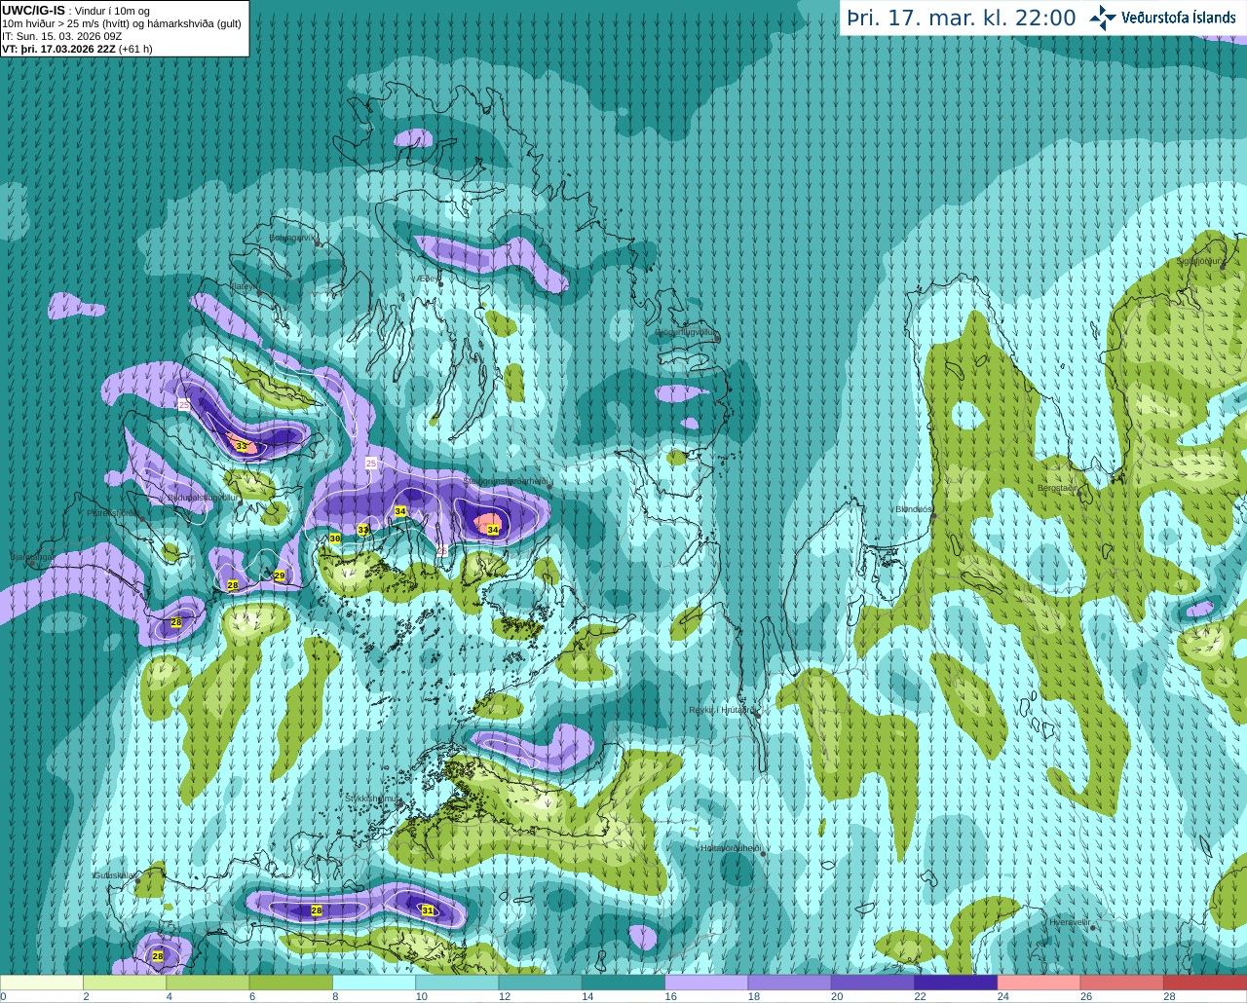The image size is (1247, 1003).
Task: Click the Stykkishólmur station label
Action: click(372, 798)
